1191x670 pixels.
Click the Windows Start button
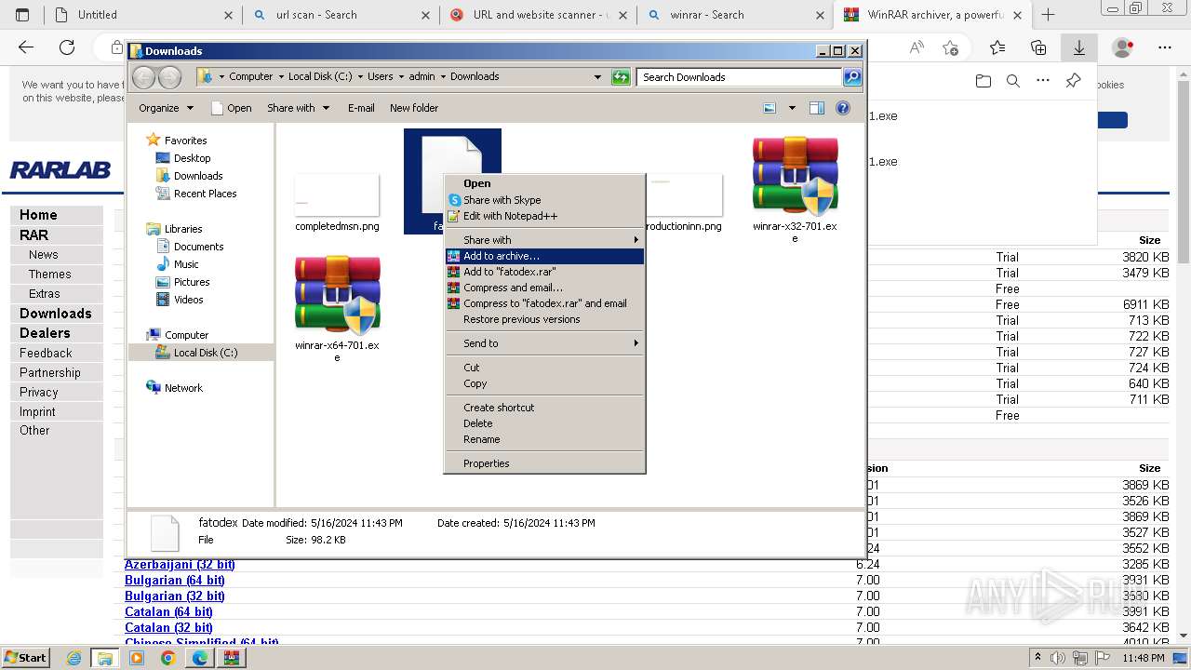26,657
